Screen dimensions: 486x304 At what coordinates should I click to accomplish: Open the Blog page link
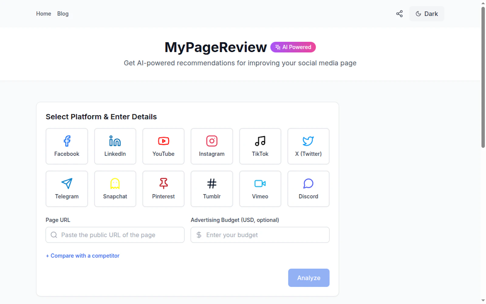63,14
